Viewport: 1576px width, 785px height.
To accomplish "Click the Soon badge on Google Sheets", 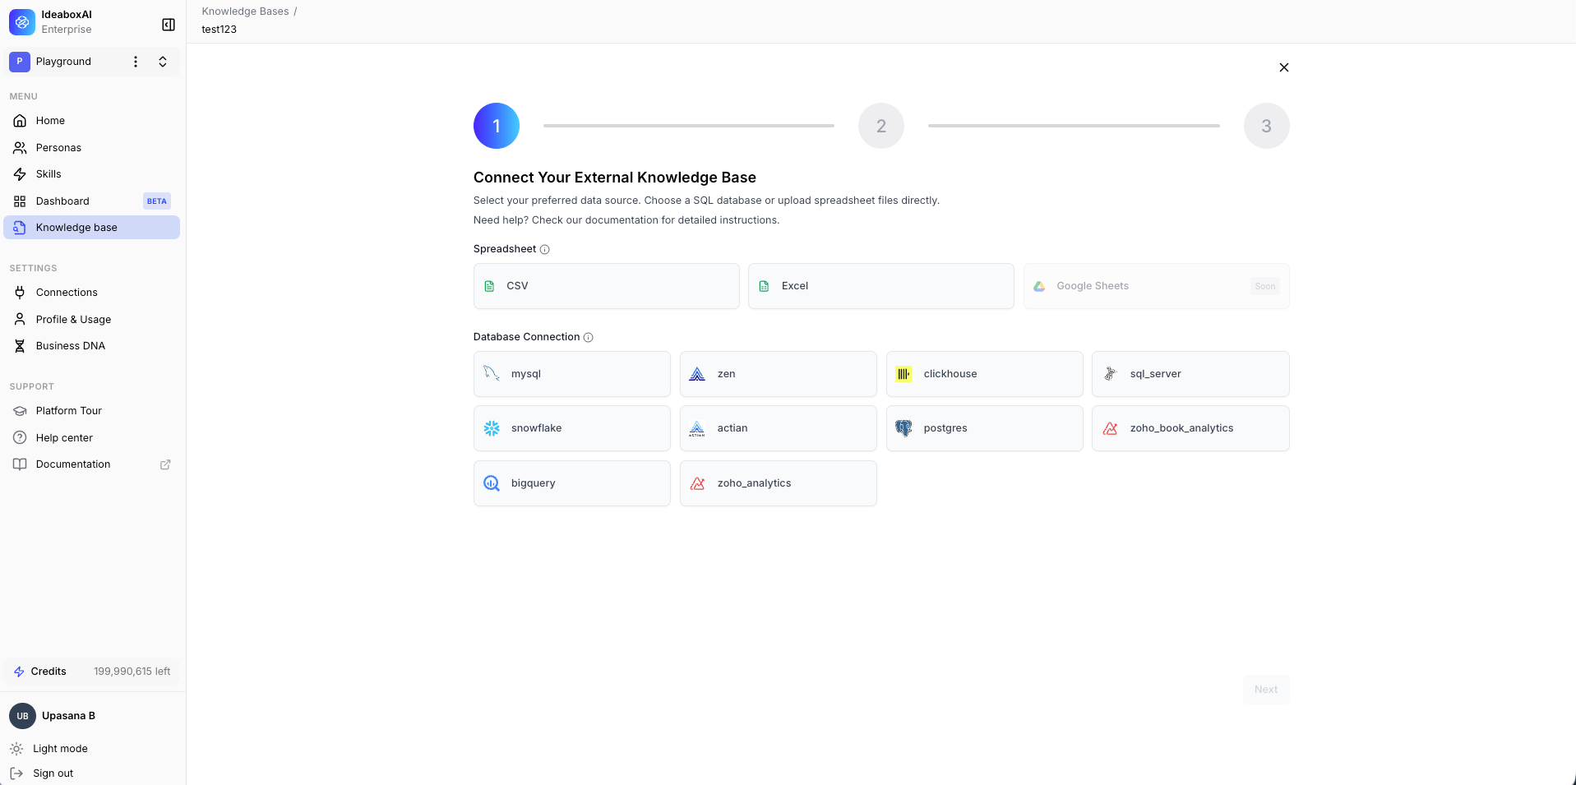I will coord(1264,286).
